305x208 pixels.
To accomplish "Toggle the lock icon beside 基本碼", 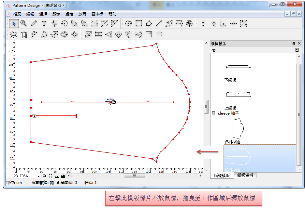I will click(x=58, y=183).
